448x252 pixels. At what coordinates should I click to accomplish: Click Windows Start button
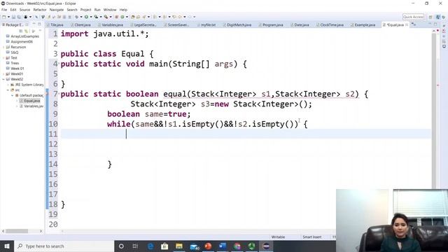(6, 246)
